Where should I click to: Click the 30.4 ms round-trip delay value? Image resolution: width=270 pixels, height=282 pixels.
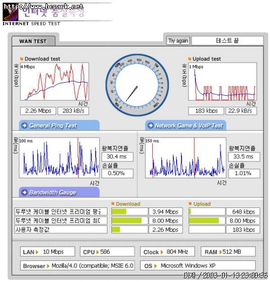[117, 157]
